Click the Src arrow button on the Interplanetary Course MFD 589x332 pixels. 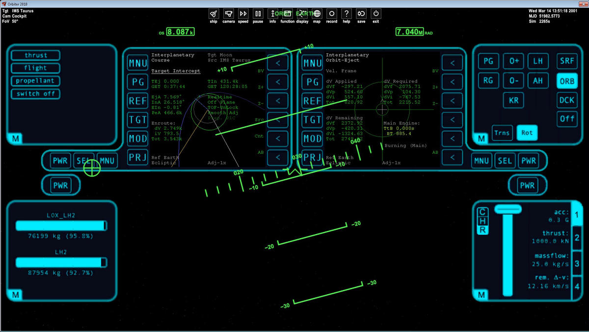[x=277, y=119]
